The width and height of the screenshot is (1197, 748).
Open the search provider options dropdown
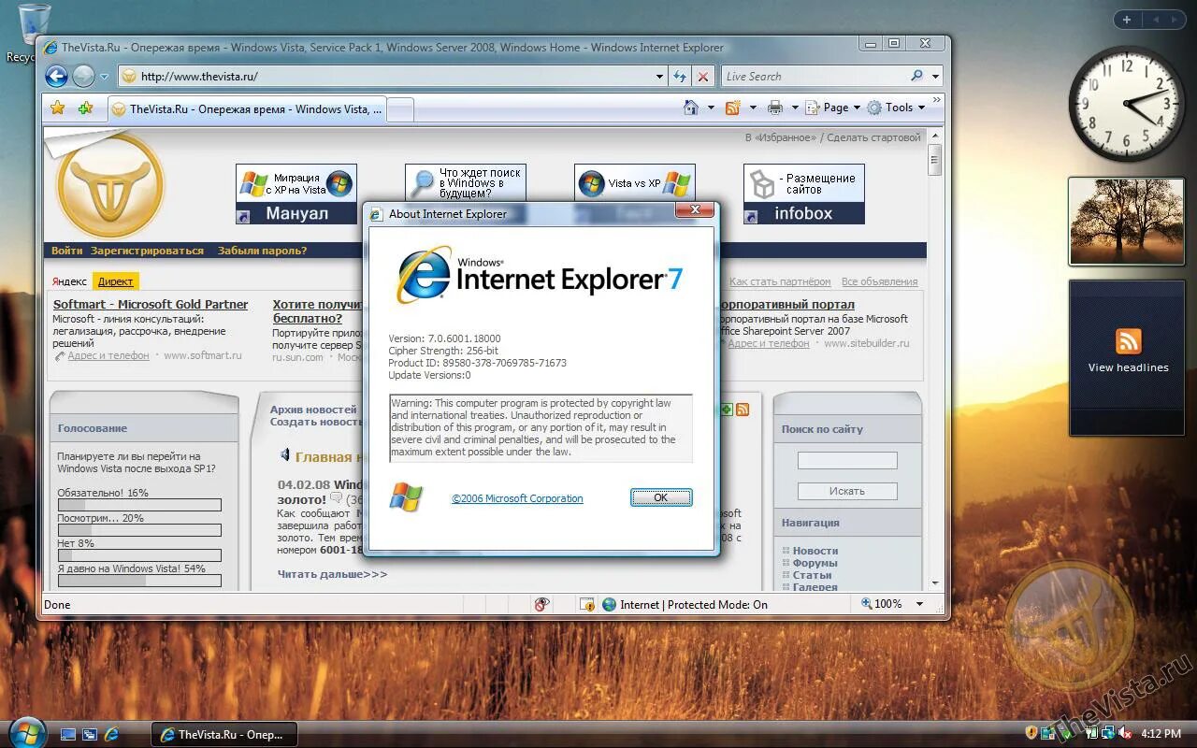click(935, 77)
